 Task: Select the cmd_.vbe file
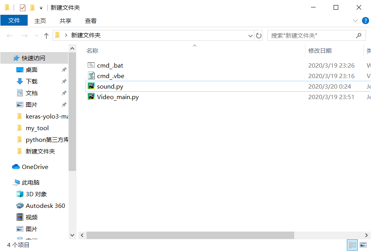(111, 76)
